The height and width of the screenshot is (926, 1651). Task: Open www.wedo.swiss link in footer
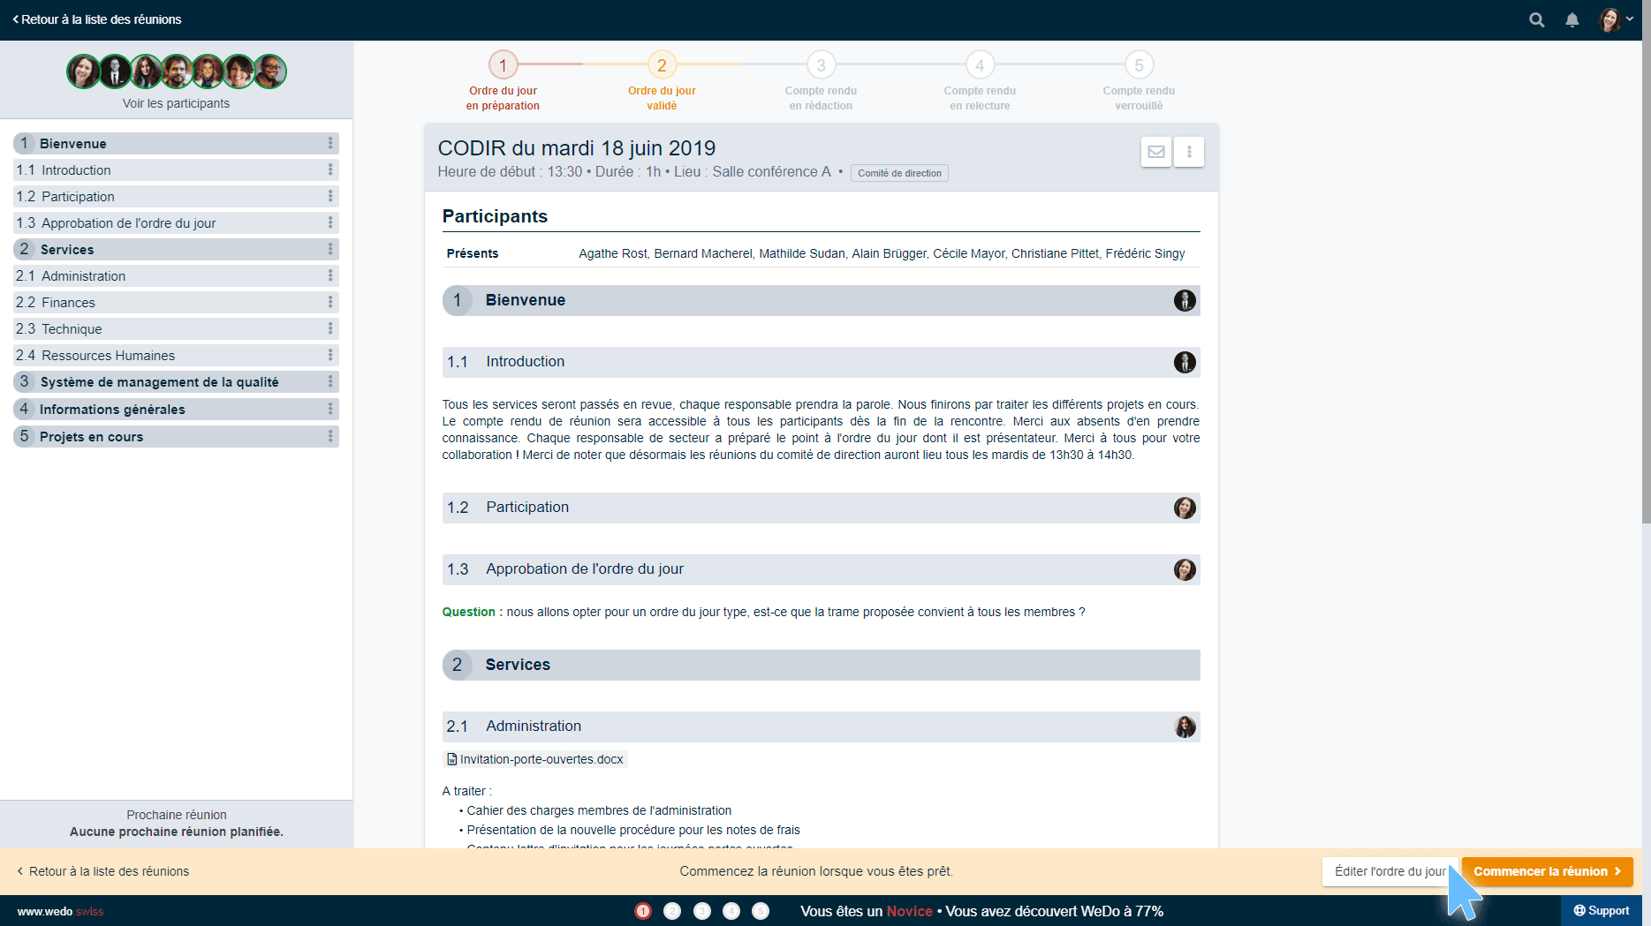(x=60, y=911)
